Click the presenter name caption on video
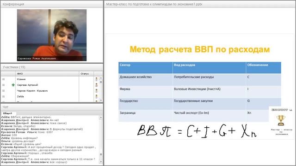Viewport: 296px width, 166px height. 37,59
